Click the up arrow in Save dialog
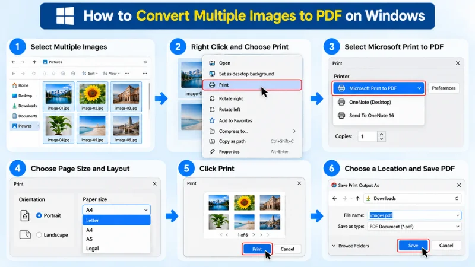 (x=357, y=198)
